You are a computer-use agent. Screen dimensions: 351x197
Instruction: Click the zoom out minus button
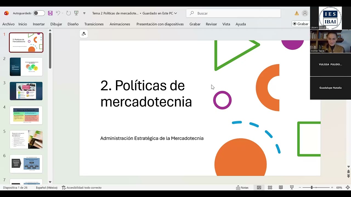coord(300,188)
